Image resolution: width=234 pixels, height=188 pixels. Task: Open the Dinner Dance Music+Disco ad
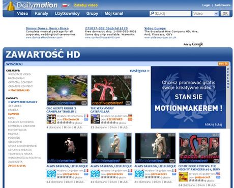click(x=47, y=28)
